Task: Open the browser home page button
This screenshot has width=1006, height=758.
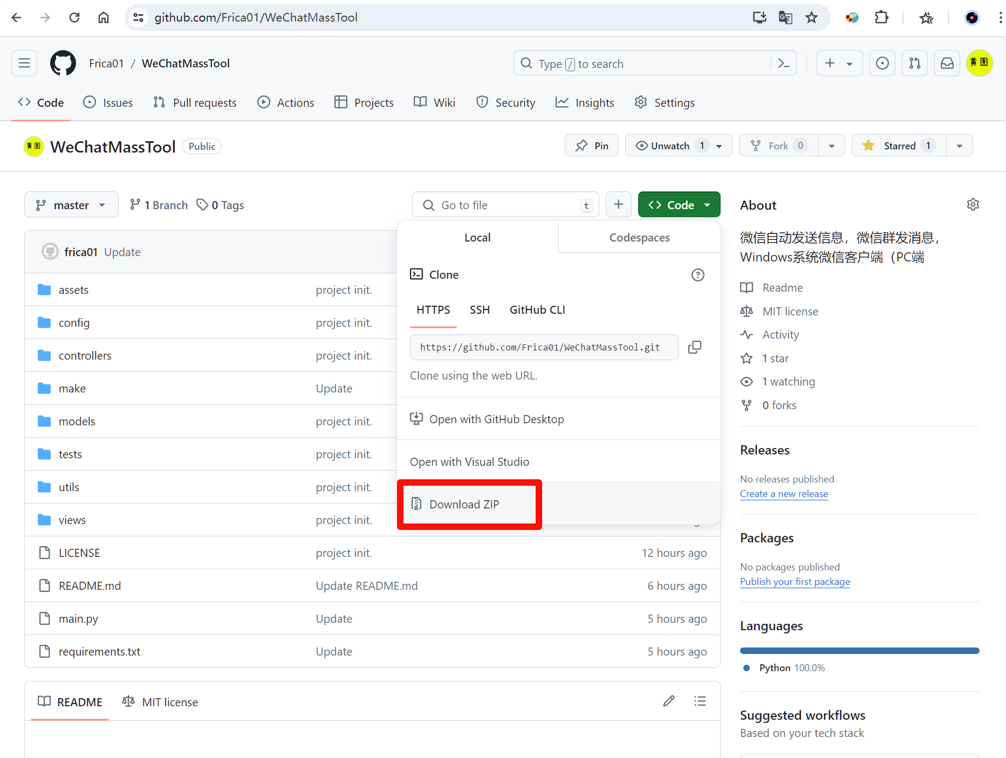Action: click(x=104, y=18)
